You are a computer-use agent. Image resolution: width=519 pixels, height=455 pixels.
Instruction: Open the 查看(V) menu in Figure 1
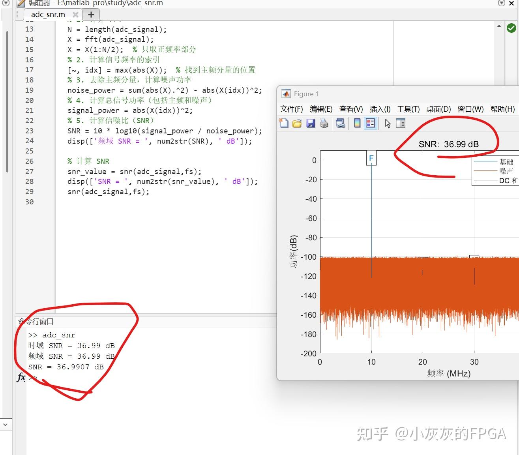point(351,109)
